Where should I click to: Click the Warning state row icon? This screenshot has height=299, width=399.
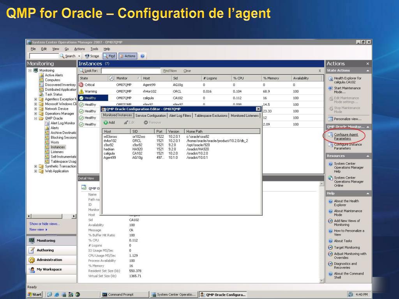[81, 91]
